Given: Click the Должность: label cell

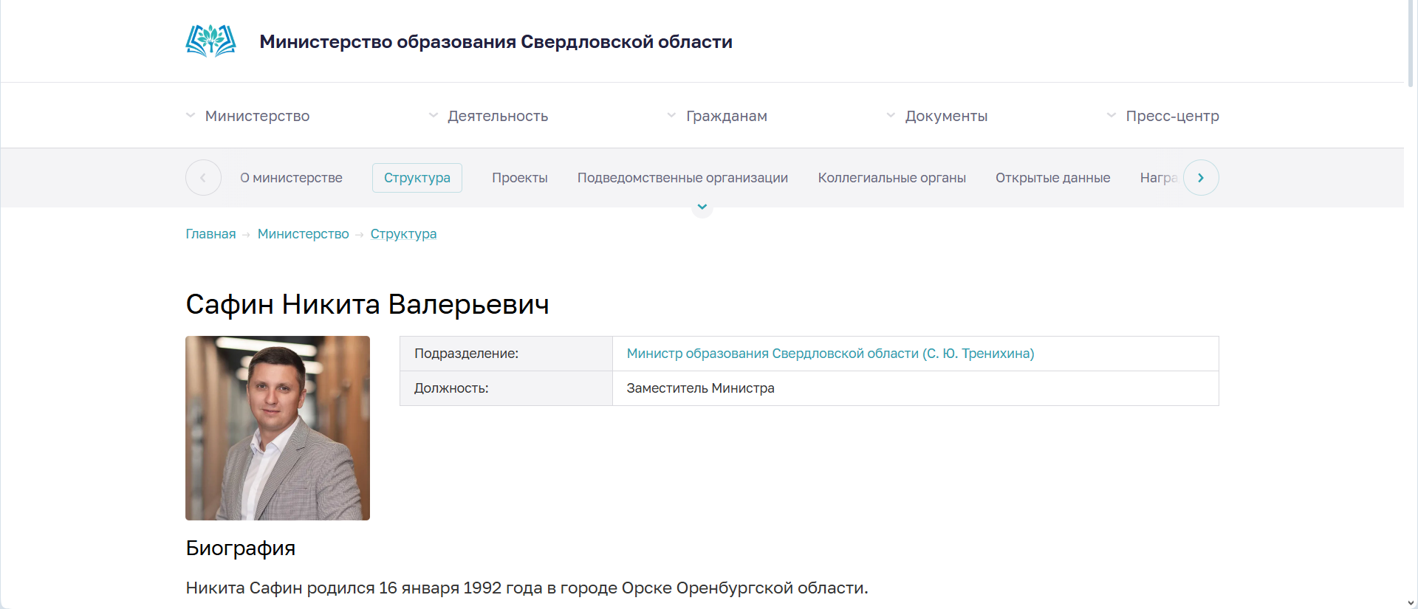Looking at the screenshot, I should (x=506, y=388).
